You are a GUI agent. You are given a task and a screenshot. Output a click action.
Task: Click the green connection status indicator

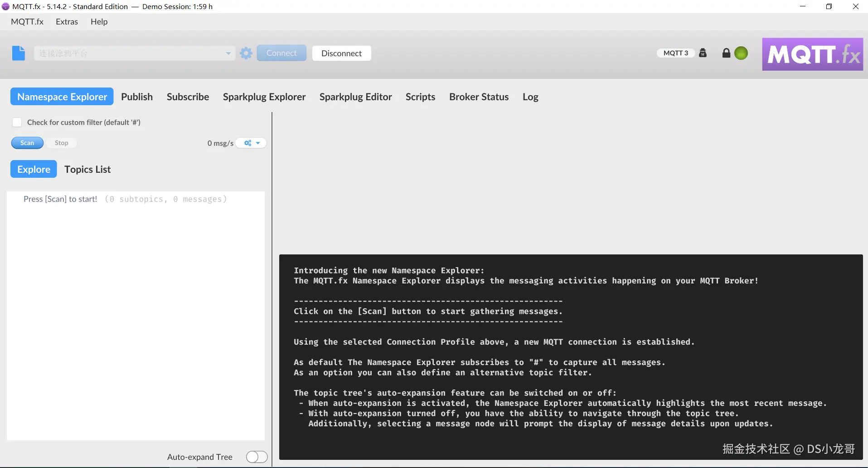(741, 53)
